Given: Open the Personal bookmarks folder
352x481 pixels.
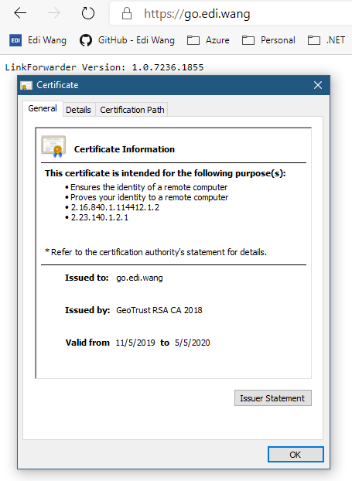Looking at the screenshot, I should 268,40.
